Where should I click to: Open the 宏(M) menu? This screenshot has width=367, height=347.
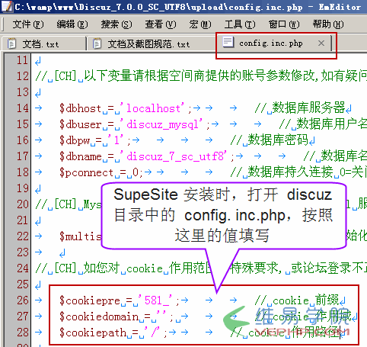(200, 24)
